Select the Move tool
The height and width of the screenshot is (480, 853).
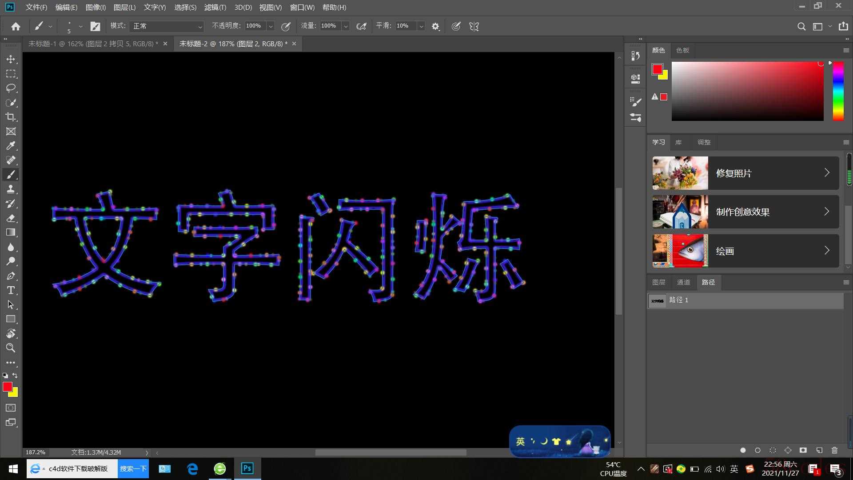(11, 59)
